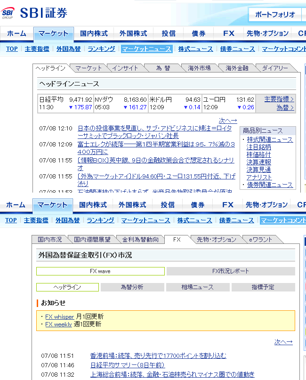Select 投信 in the upper main navigation bar
This screenshot has height=380, width=306.
169,33
